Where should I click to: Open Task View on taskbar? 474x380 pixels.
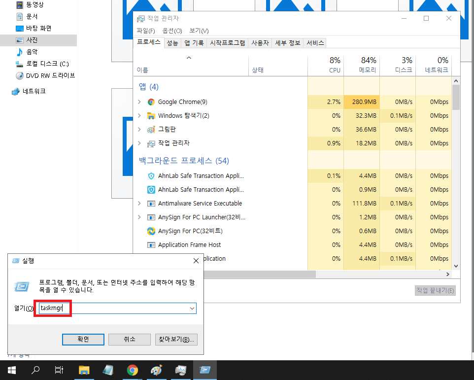click(x=59, y=370)
